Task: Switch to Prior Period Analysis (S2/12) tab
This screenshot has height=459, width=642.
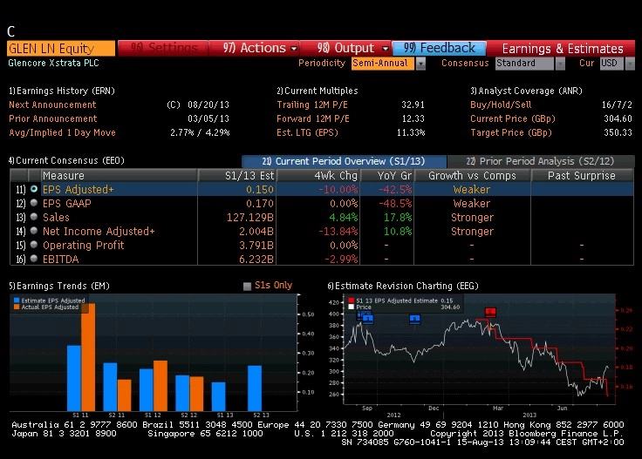Action: (541, 161)
